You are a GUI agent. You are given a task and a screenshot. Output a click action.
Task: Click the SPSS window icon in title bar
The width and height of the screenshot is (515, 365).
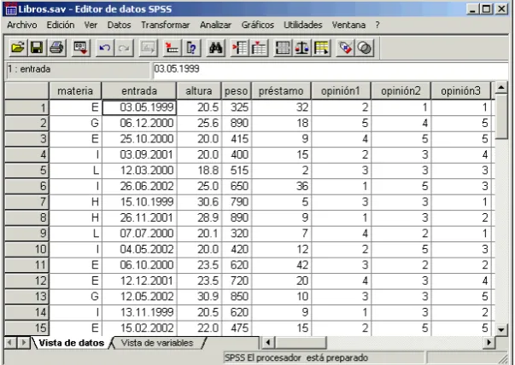coord(11,9)
